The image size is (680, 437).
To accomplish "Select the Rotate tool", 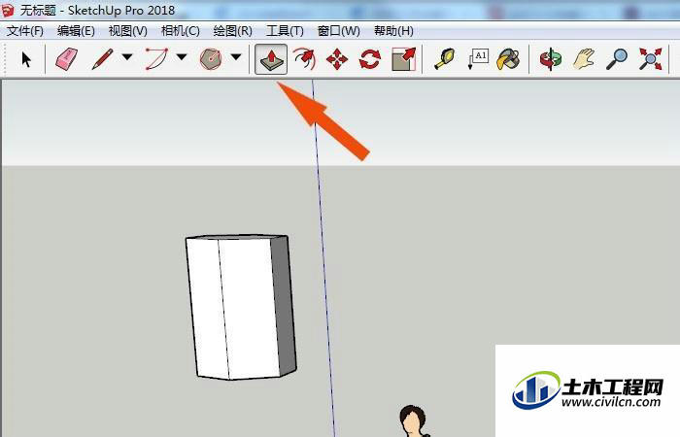I will (x=370, y=59).
